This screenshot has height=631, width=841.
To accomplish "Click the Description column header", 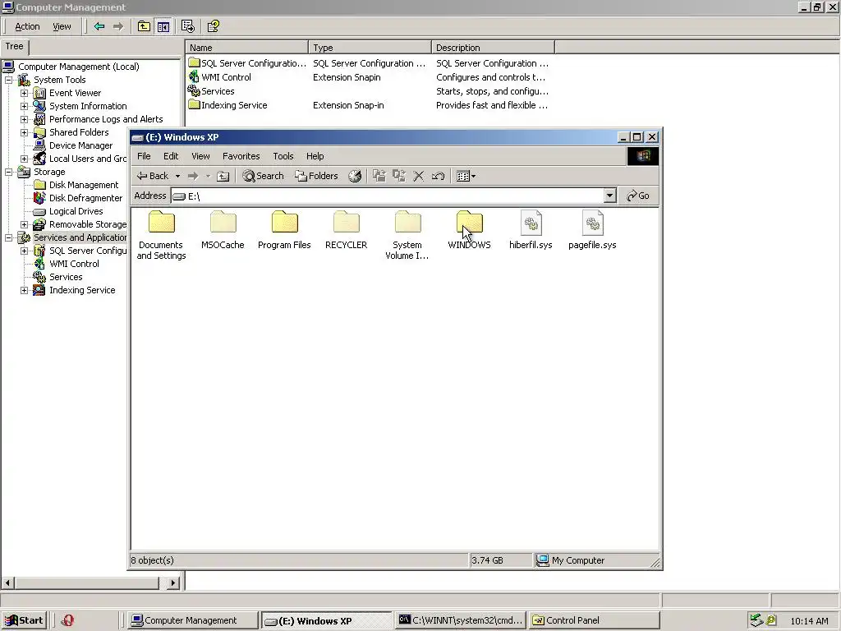I will [493, 47].
